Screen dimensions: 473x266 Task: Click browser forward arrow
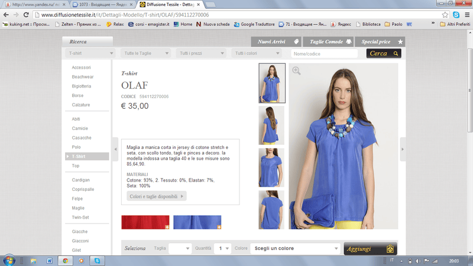click(x=16, y=14)
